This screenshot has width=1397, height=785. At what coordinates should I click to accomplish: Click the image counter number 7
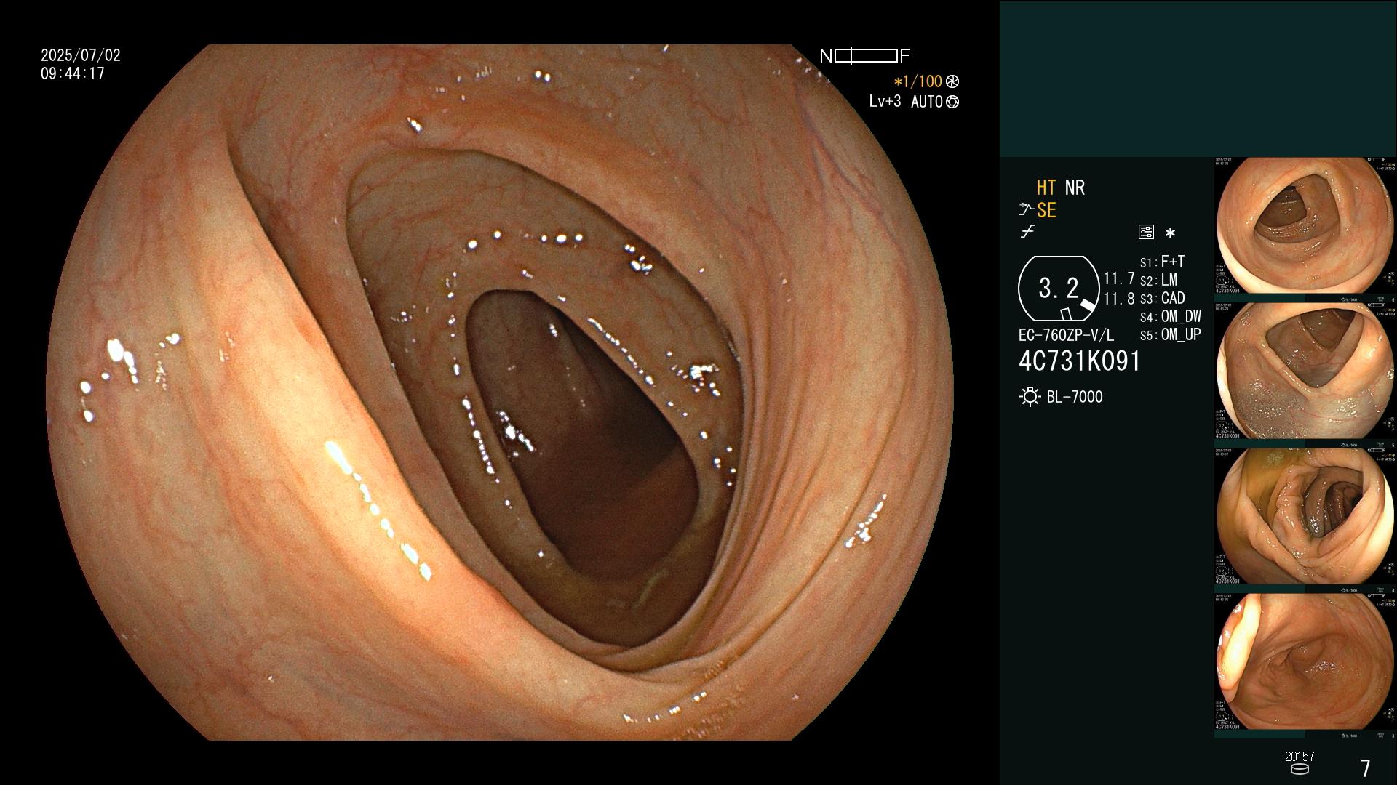1366,768
